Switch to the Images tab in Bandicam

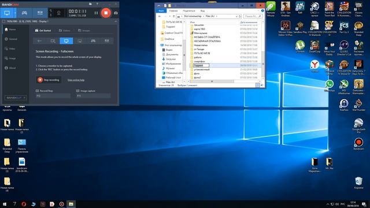pyautogui.click(x=84, y=31)
